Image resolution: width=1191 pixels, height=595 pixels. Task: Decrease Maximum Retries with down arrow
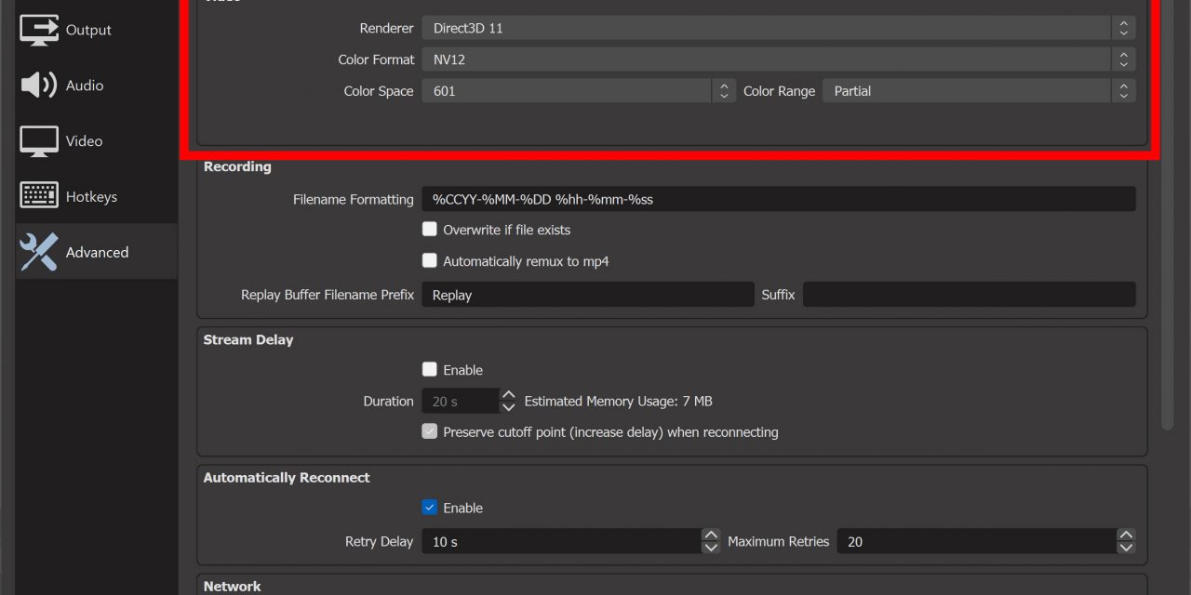coord(1126,548)
